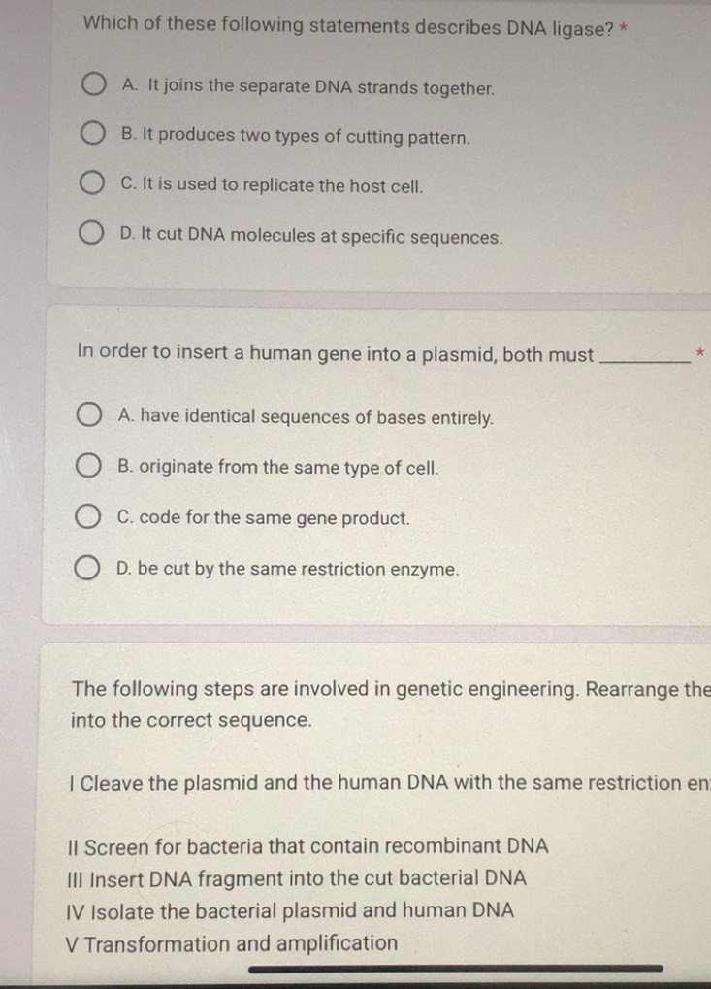Choose option C: replicate the host cell
This screenshot has width=711, height=989.
pyautogui.click(x=92, y=185)
